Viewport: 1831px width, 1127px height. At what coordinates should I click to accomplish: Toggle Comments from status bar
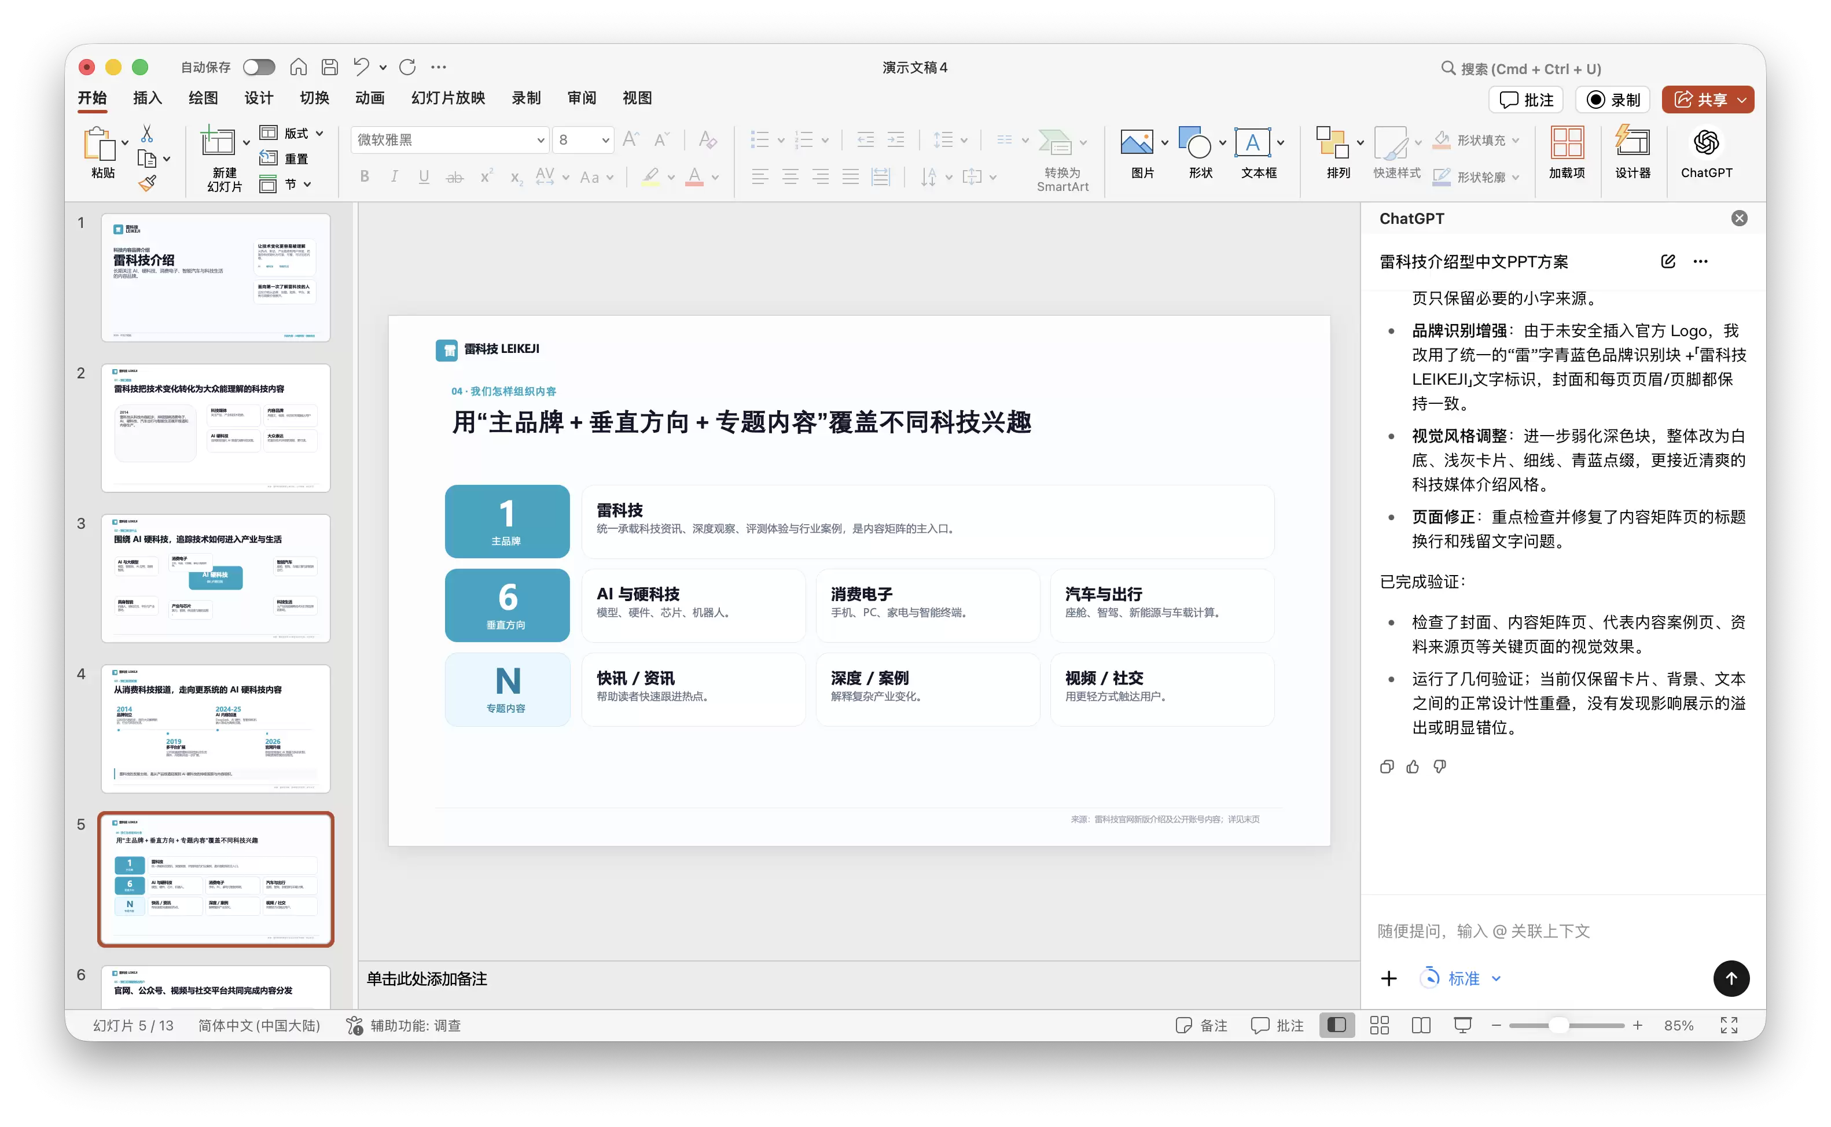pyautogui.click(x=1277, y=1025)
